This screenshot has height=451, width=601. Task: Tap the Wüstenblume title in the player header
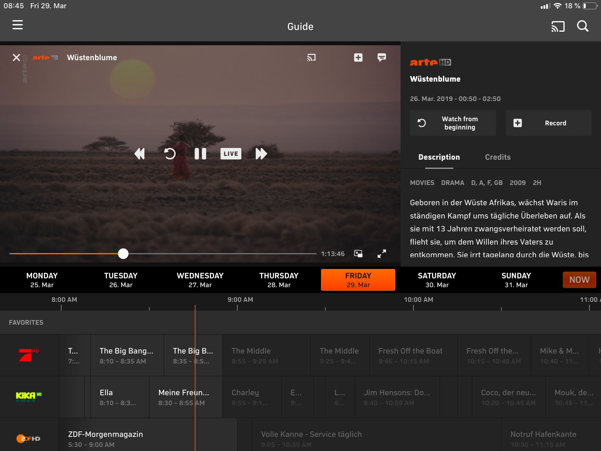[x=92, y=58]
